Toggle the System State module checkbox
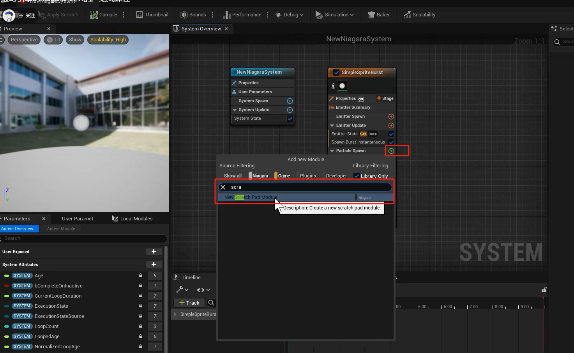This screenshot has height=353, width=574. click(x=290, y=119)
